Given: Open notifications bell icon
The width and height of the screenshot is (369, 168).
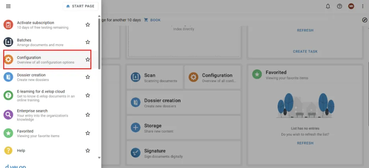Looking at the screenshot, I should [x=328, y=6].
